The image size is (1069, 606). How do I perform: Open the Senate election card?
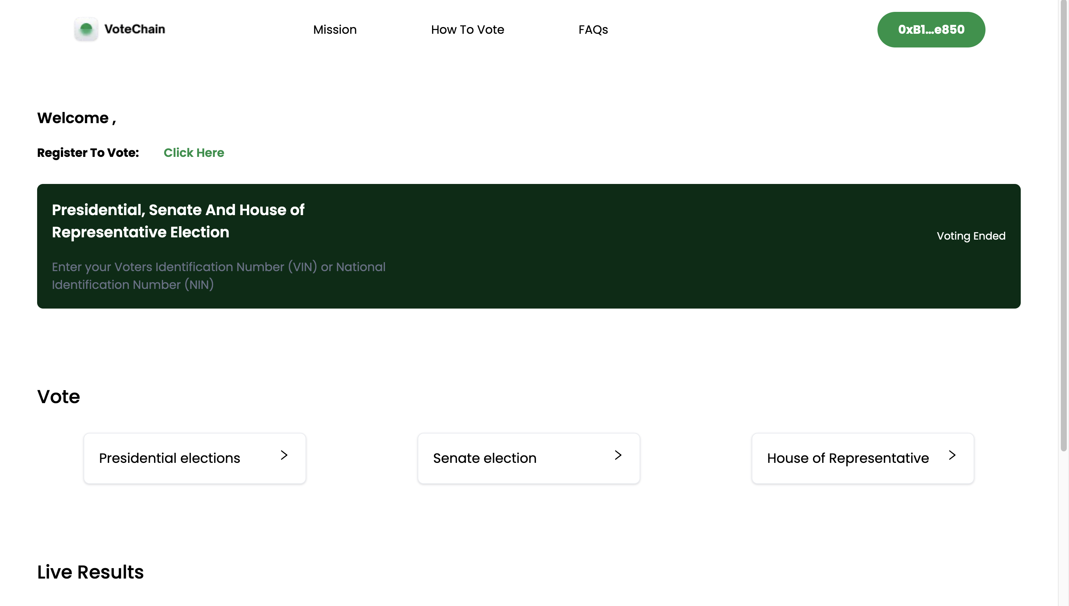[484, 458]
